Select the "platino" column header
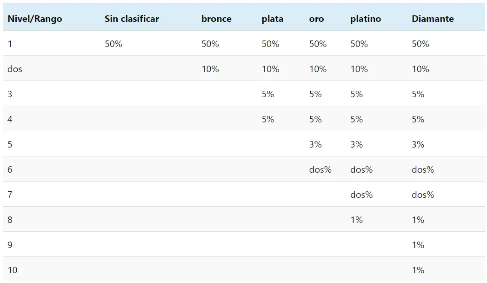The height and width of the screenshot is (283, 487). 366,19
